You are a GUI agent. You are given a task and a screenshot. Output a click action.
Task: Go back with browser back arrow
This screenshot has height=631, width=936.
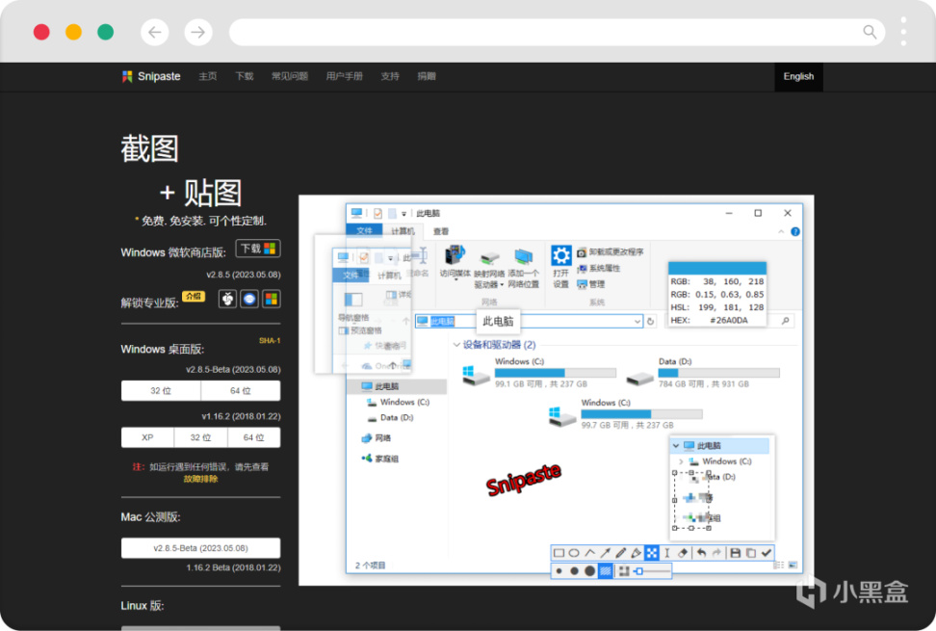coord(155,32)
